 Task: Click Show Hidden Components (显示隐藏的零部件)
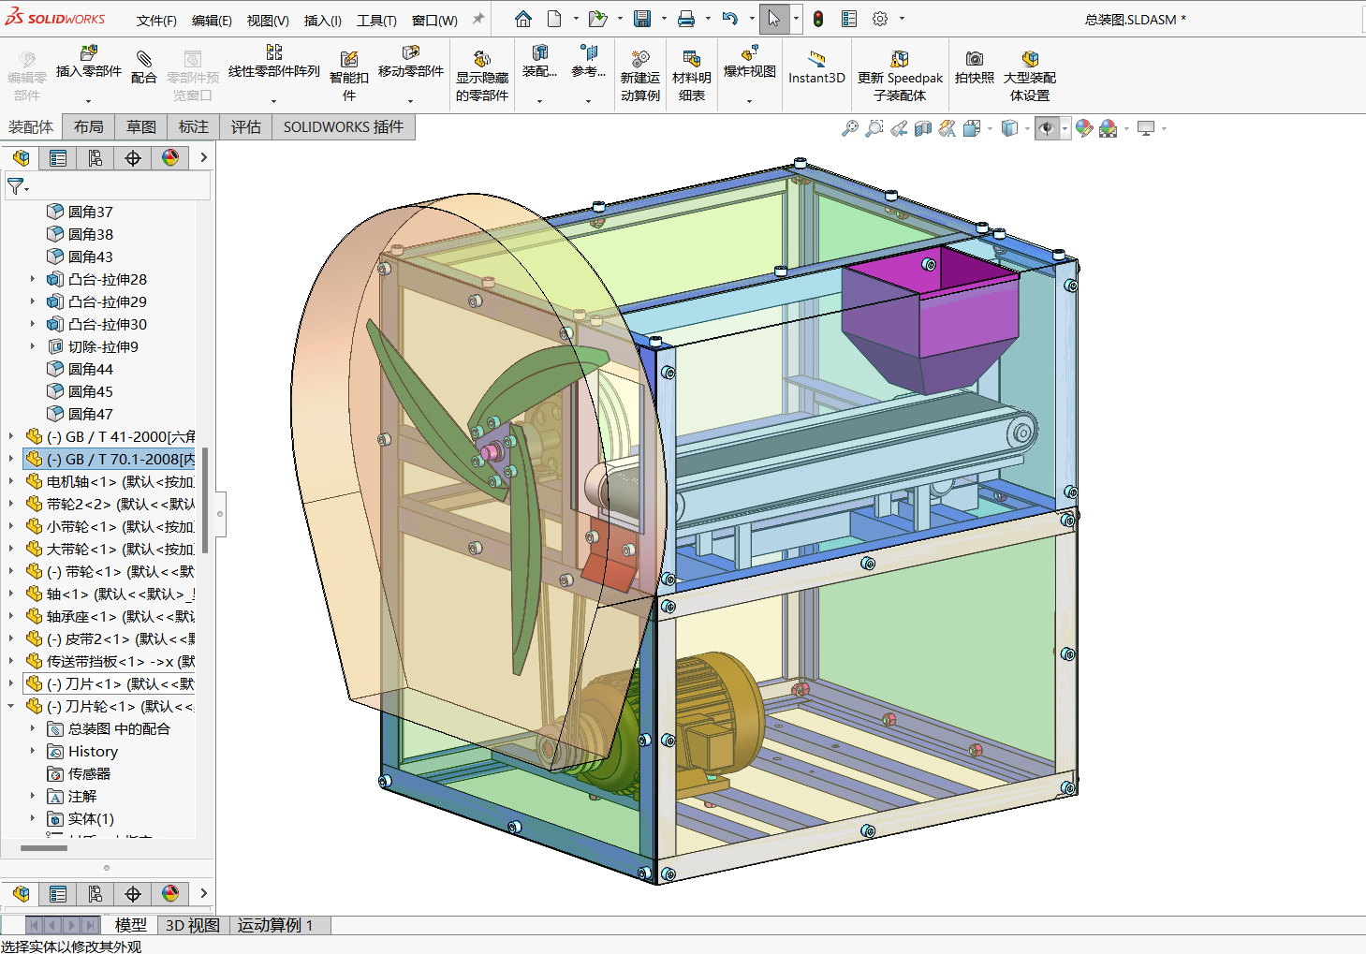(482, 75)
